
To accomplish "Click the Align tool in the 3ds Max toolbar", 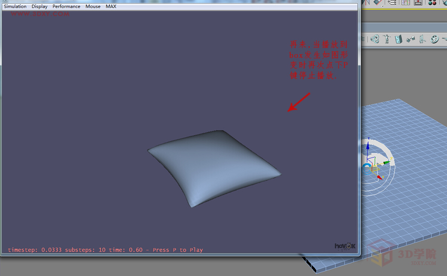I will tap(378, 2).
